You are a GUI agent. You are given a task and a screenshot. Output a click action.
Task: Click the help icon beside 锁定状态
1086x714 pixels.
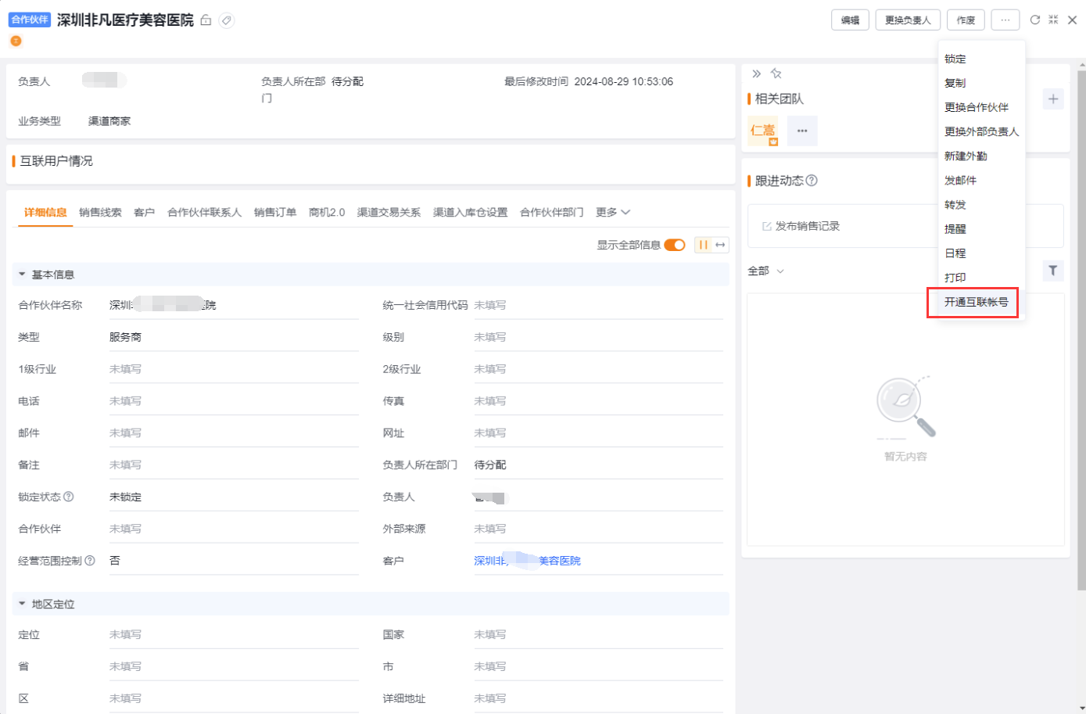(69, 497)
